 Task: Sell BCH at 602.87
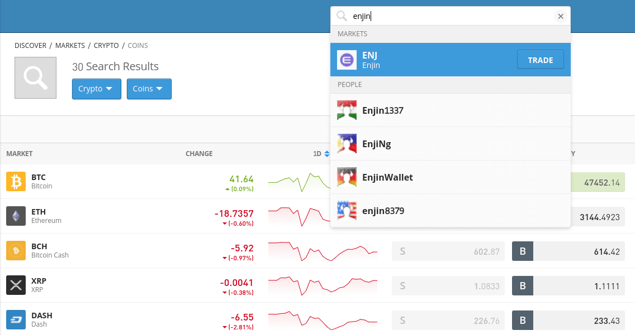[448, 251]
